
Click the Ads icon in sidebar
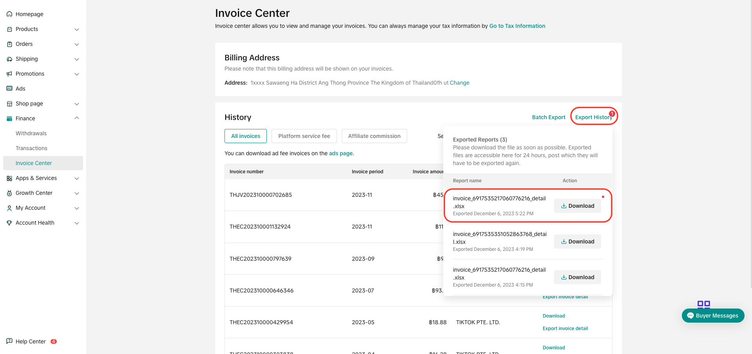click(x=9, y=89)
